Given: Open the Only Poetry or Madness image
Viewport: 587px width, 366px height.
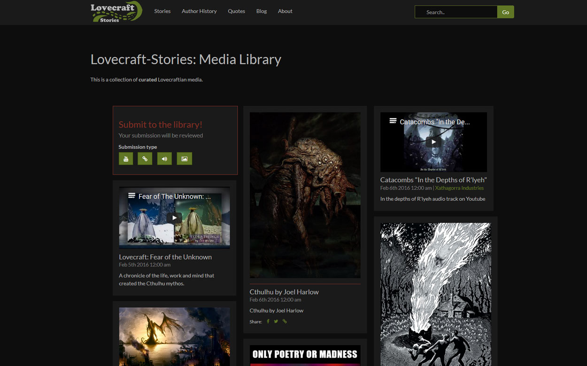Looking at the screenshot, I should pyautogui.click(x=305, y=355).
